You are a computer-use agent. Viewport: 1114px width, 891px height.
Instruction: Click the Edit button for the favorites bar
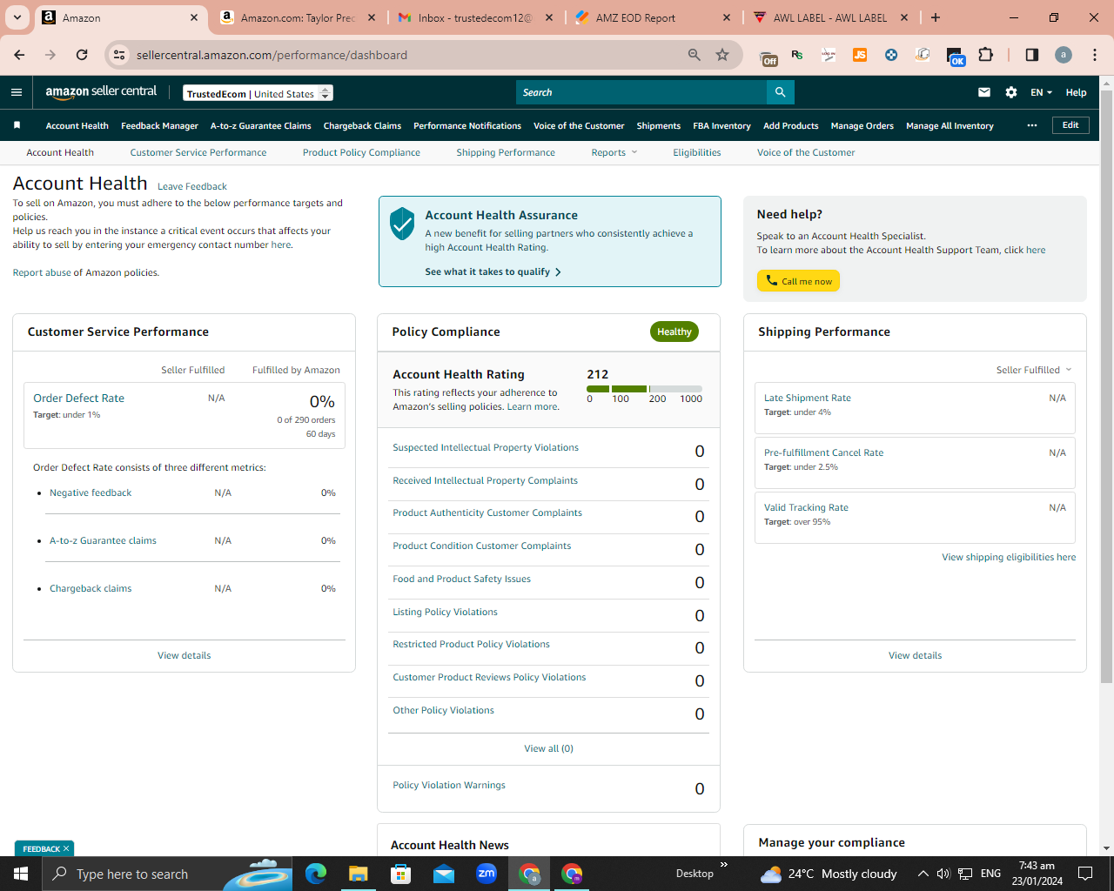[1070, 125]
